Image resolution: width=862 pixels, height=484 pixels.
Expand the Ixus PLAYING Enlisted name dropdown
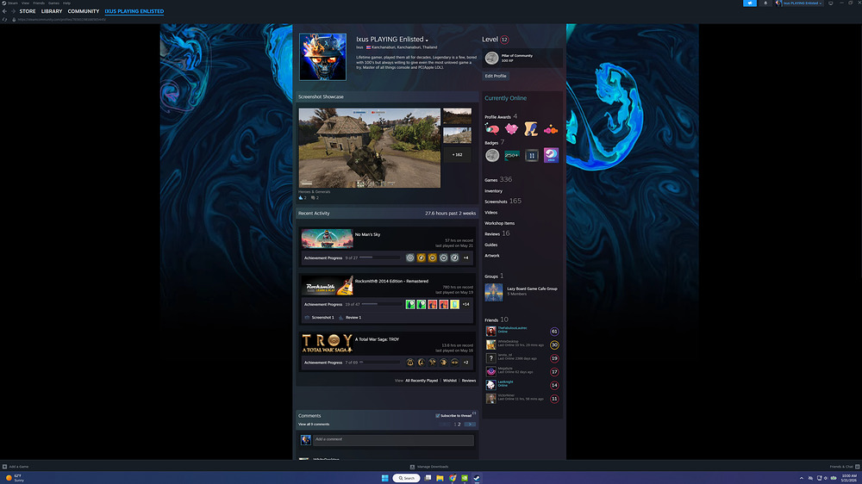(x=427, y=40)
